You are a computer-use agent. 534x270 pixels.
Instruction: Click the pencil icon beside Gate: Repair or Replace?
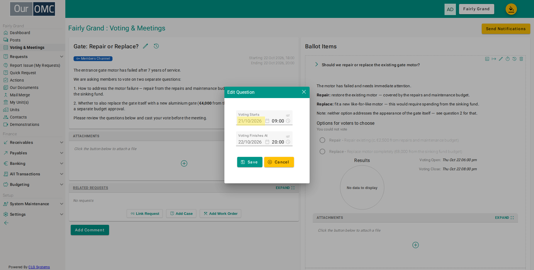145,46
